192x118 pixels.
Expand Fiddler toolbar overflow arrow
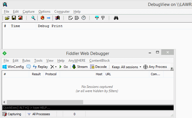pos(172,69)
